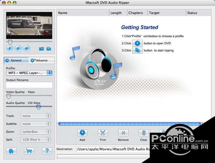Image resolution: width=215 pixels, height=163 pixels.
Task: Open the Profile combobox
Action: (x=29, y=73)
